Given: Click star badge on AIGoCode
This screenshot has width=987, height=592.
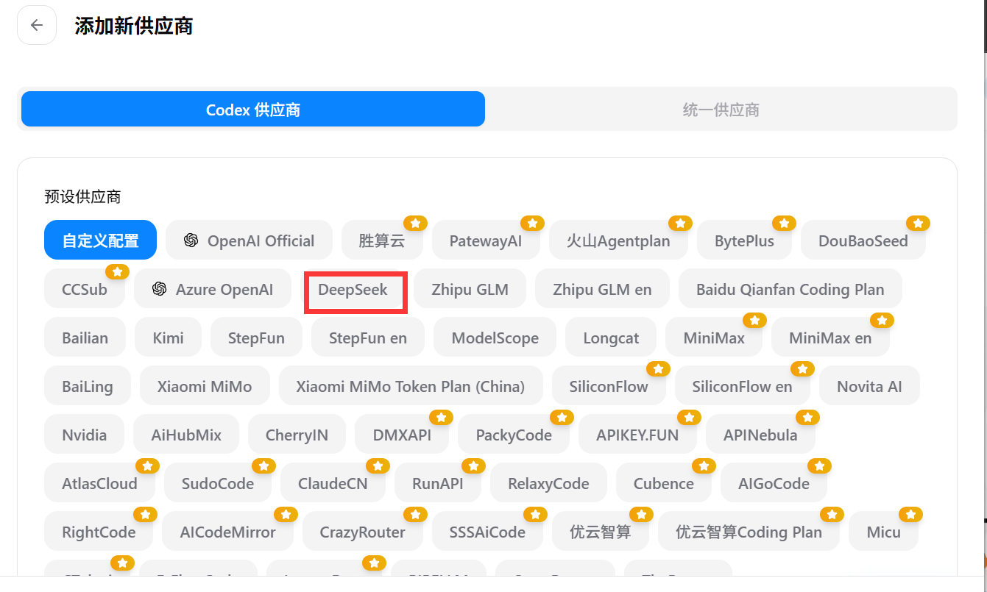Looking at the screenshot, I should [x=819, y=466].
